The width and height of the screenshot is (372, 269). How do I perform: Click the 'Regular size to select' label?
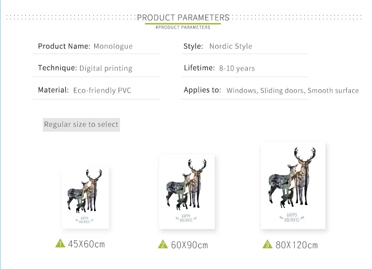81,125
